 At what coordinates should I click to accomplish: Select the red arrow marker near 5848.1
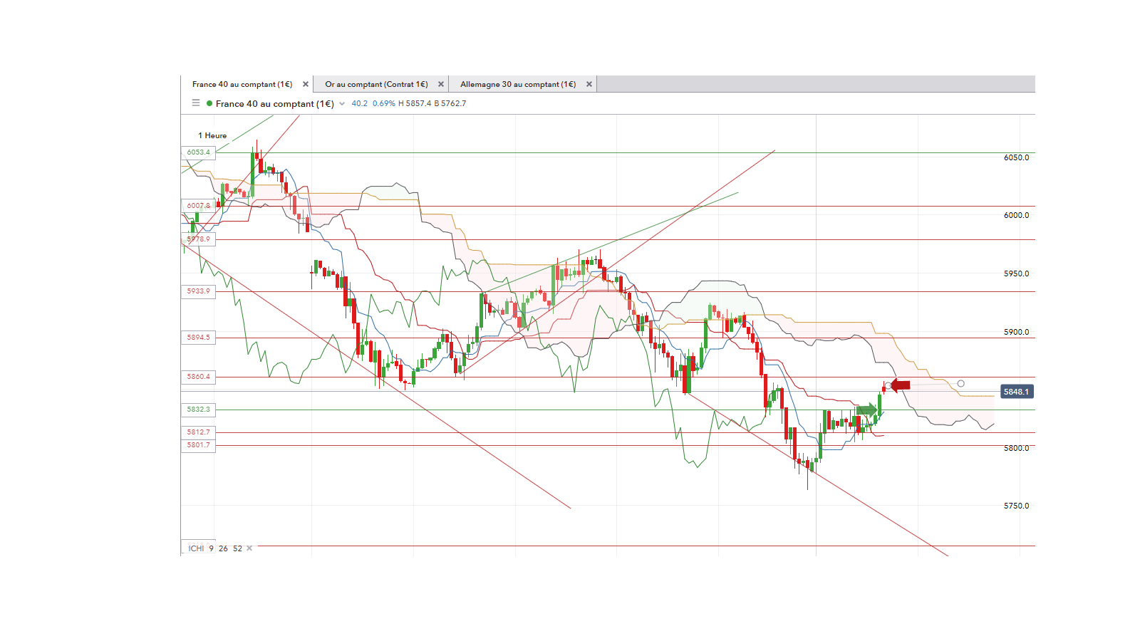coord(901,385)
